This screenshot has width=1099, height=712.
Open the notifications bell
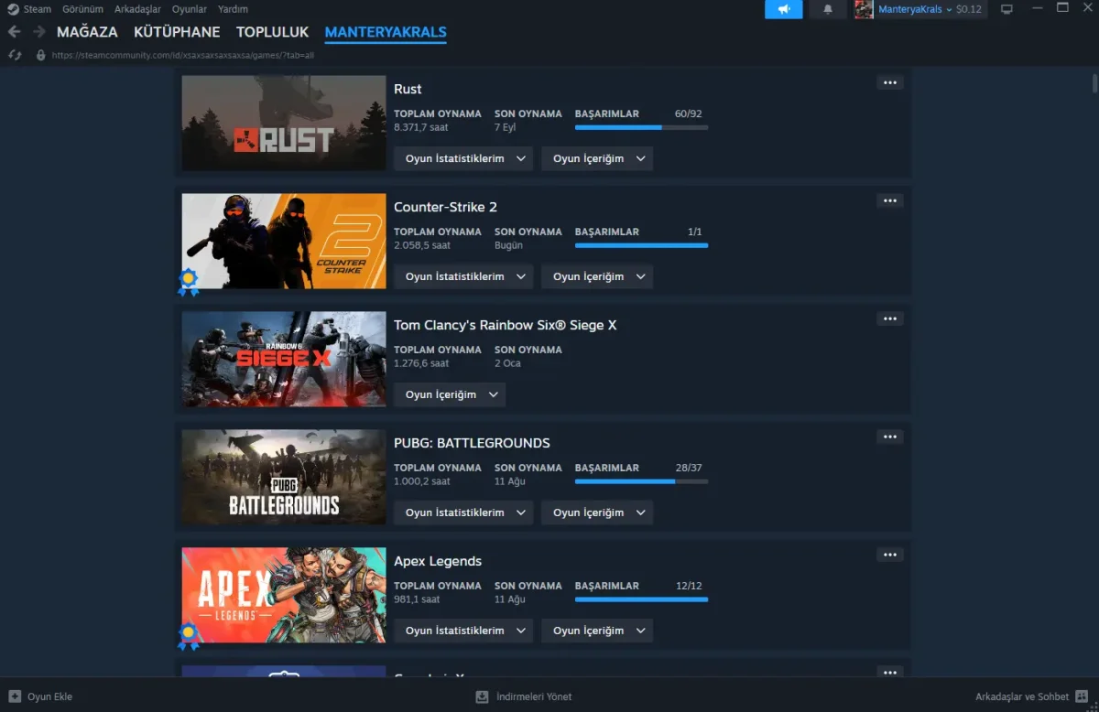pyautogui.click(x=828, y=9)
